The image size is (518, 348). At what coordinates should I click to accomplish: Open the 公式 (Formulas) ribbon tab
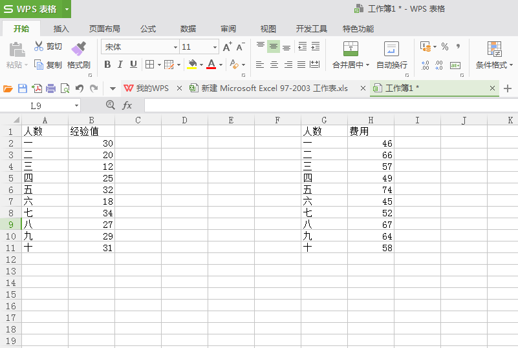click(148, 29)
